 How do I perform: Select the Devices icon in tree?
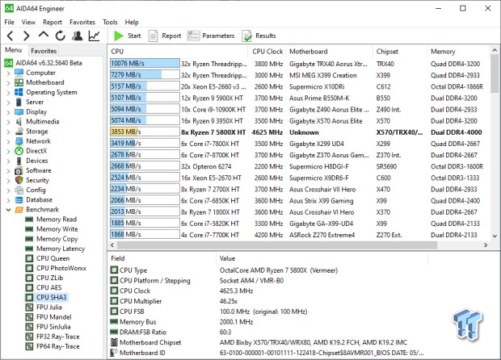coord(19,161)
